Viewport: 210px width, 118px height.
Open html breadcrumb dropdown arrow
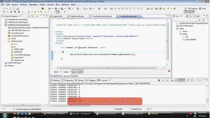61,72
